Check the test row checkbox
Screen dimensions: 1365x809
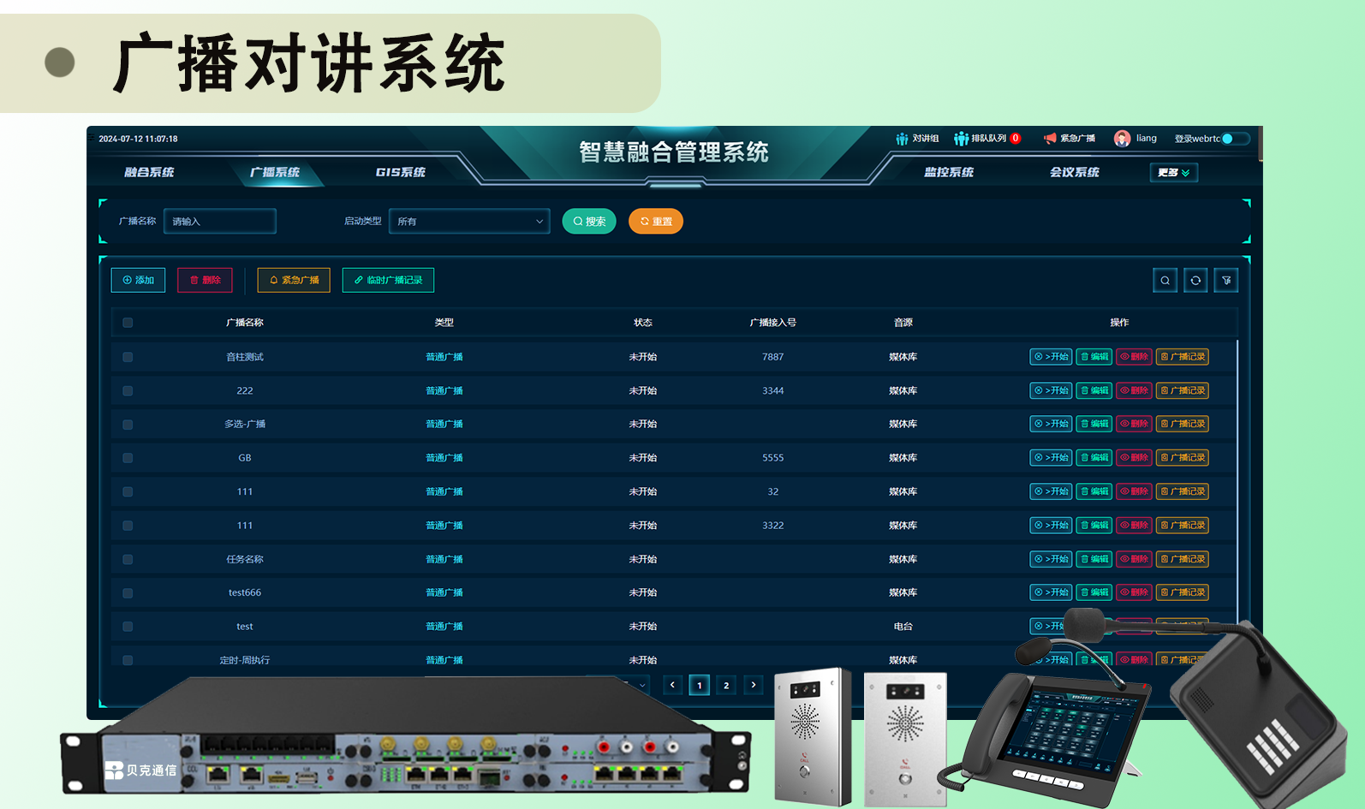tap(128, 627)
